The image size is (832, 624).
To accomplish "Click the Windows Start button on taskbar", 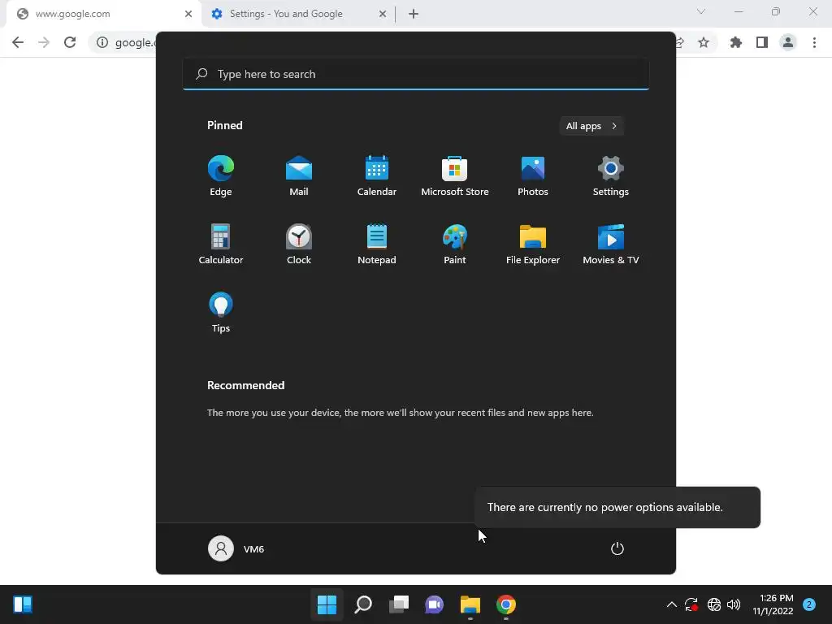I will [327, 604].
